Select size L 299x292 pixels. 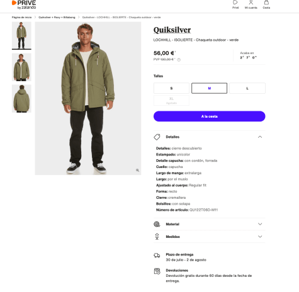click(247, 88)
